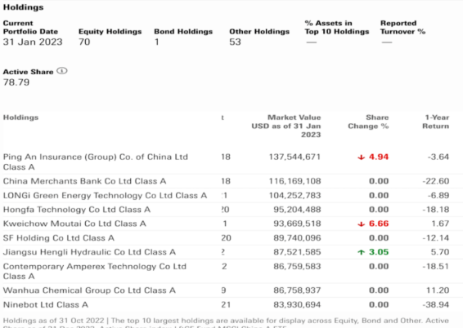The height and width of the screenshot is (328, 463).
Task: Select 1-year return -22.60
Action: pyautogui.click(x=436, y=181)
